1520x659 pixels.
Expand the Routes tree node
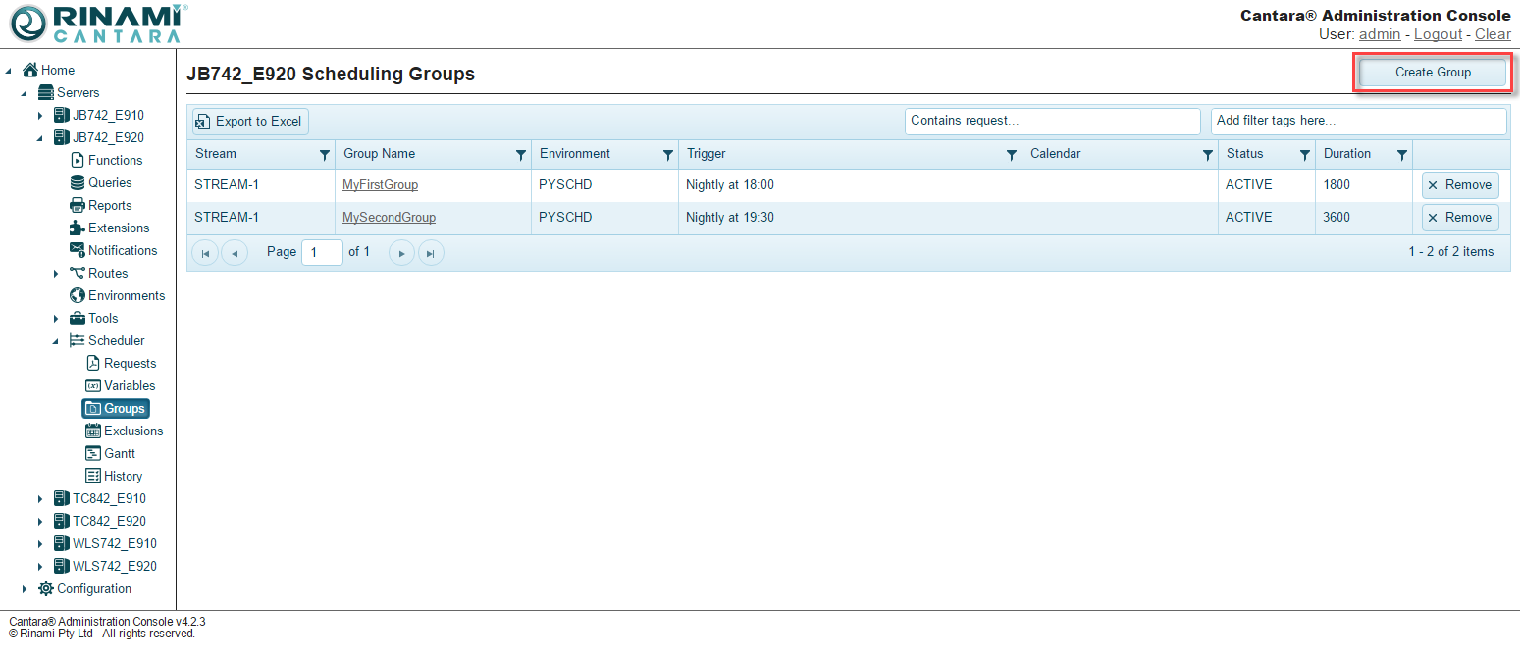click(x=56, y=274)
